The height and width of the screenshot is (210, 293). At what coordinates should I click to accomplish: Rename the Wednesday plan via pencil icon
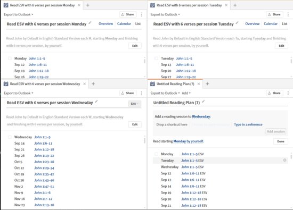click(96, 102)
